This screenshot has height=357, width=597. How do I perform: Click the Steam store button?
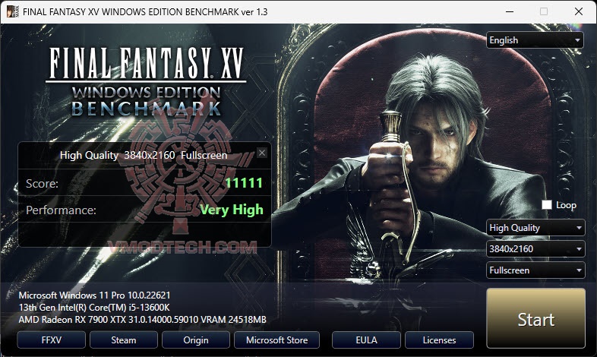pyautogui.click(x=123, y=340)
